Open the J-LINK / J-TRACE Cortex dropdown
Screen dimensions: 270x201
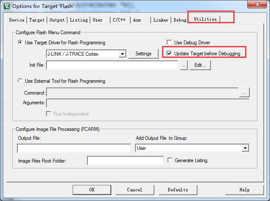click(122, 54)
